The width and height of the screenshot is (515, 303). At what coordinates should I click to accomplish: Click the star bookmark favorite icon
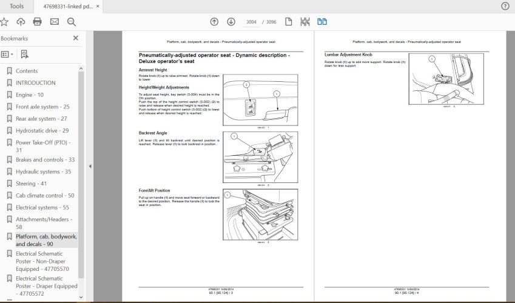click(x=4, y=22)
